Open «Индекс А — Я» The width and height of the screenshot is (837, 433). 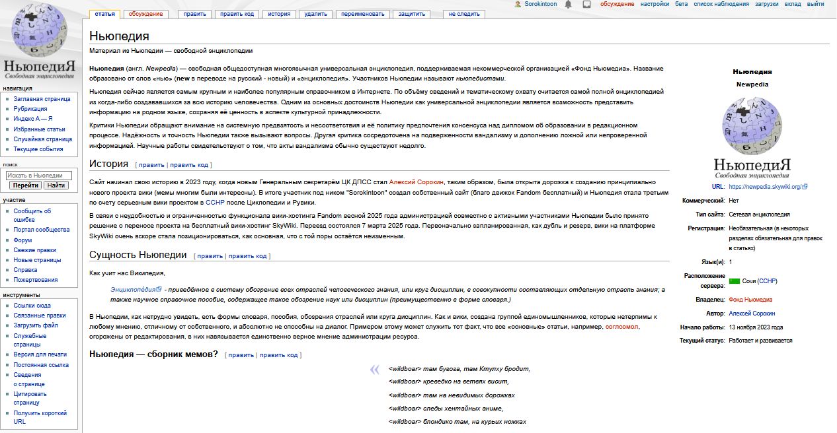(33, 119)
